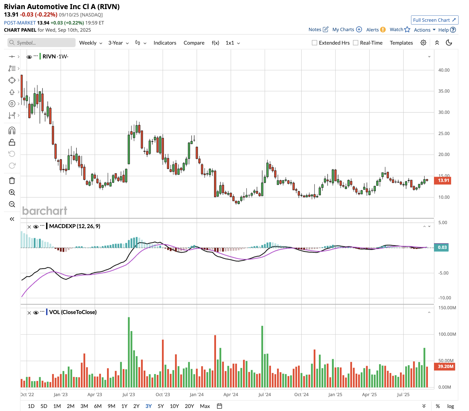This screenshot has width=469, height=411.
Task: Toggle visibility of RIVN price series
Action: pos(29,57)
